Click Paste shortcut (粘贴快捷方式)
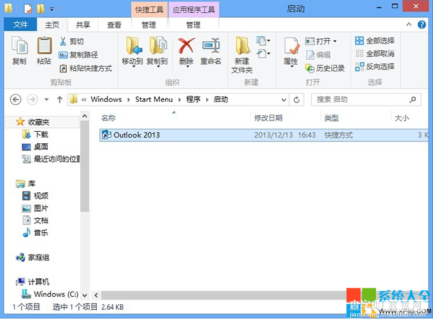This screenshot has width=433, height=319. (86, 68)
